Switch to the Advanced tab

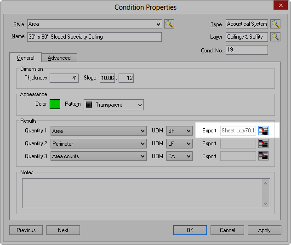pos(59,58)
